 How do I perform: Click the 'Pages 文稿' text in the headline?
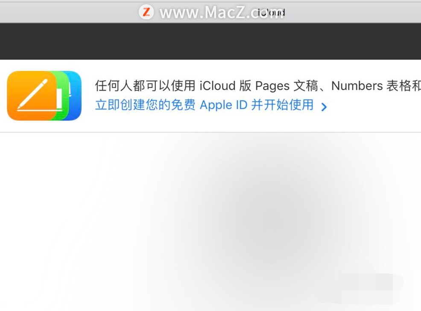point(287,86)
